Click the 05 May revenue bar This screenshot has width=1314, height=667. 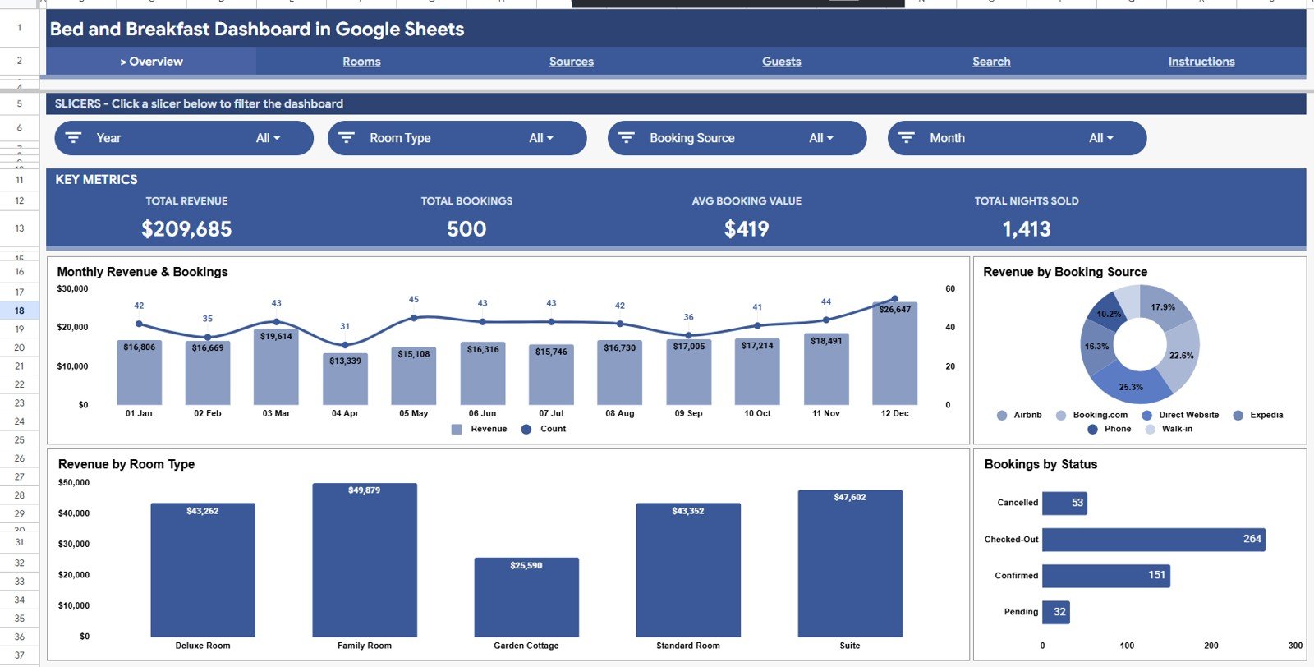414,376
